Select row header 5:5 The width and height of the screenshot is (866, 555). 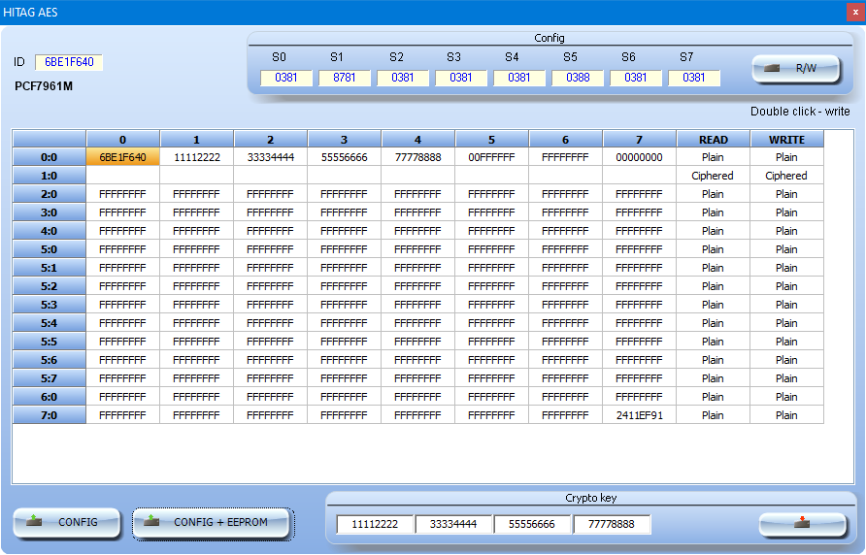click(50, 342)
